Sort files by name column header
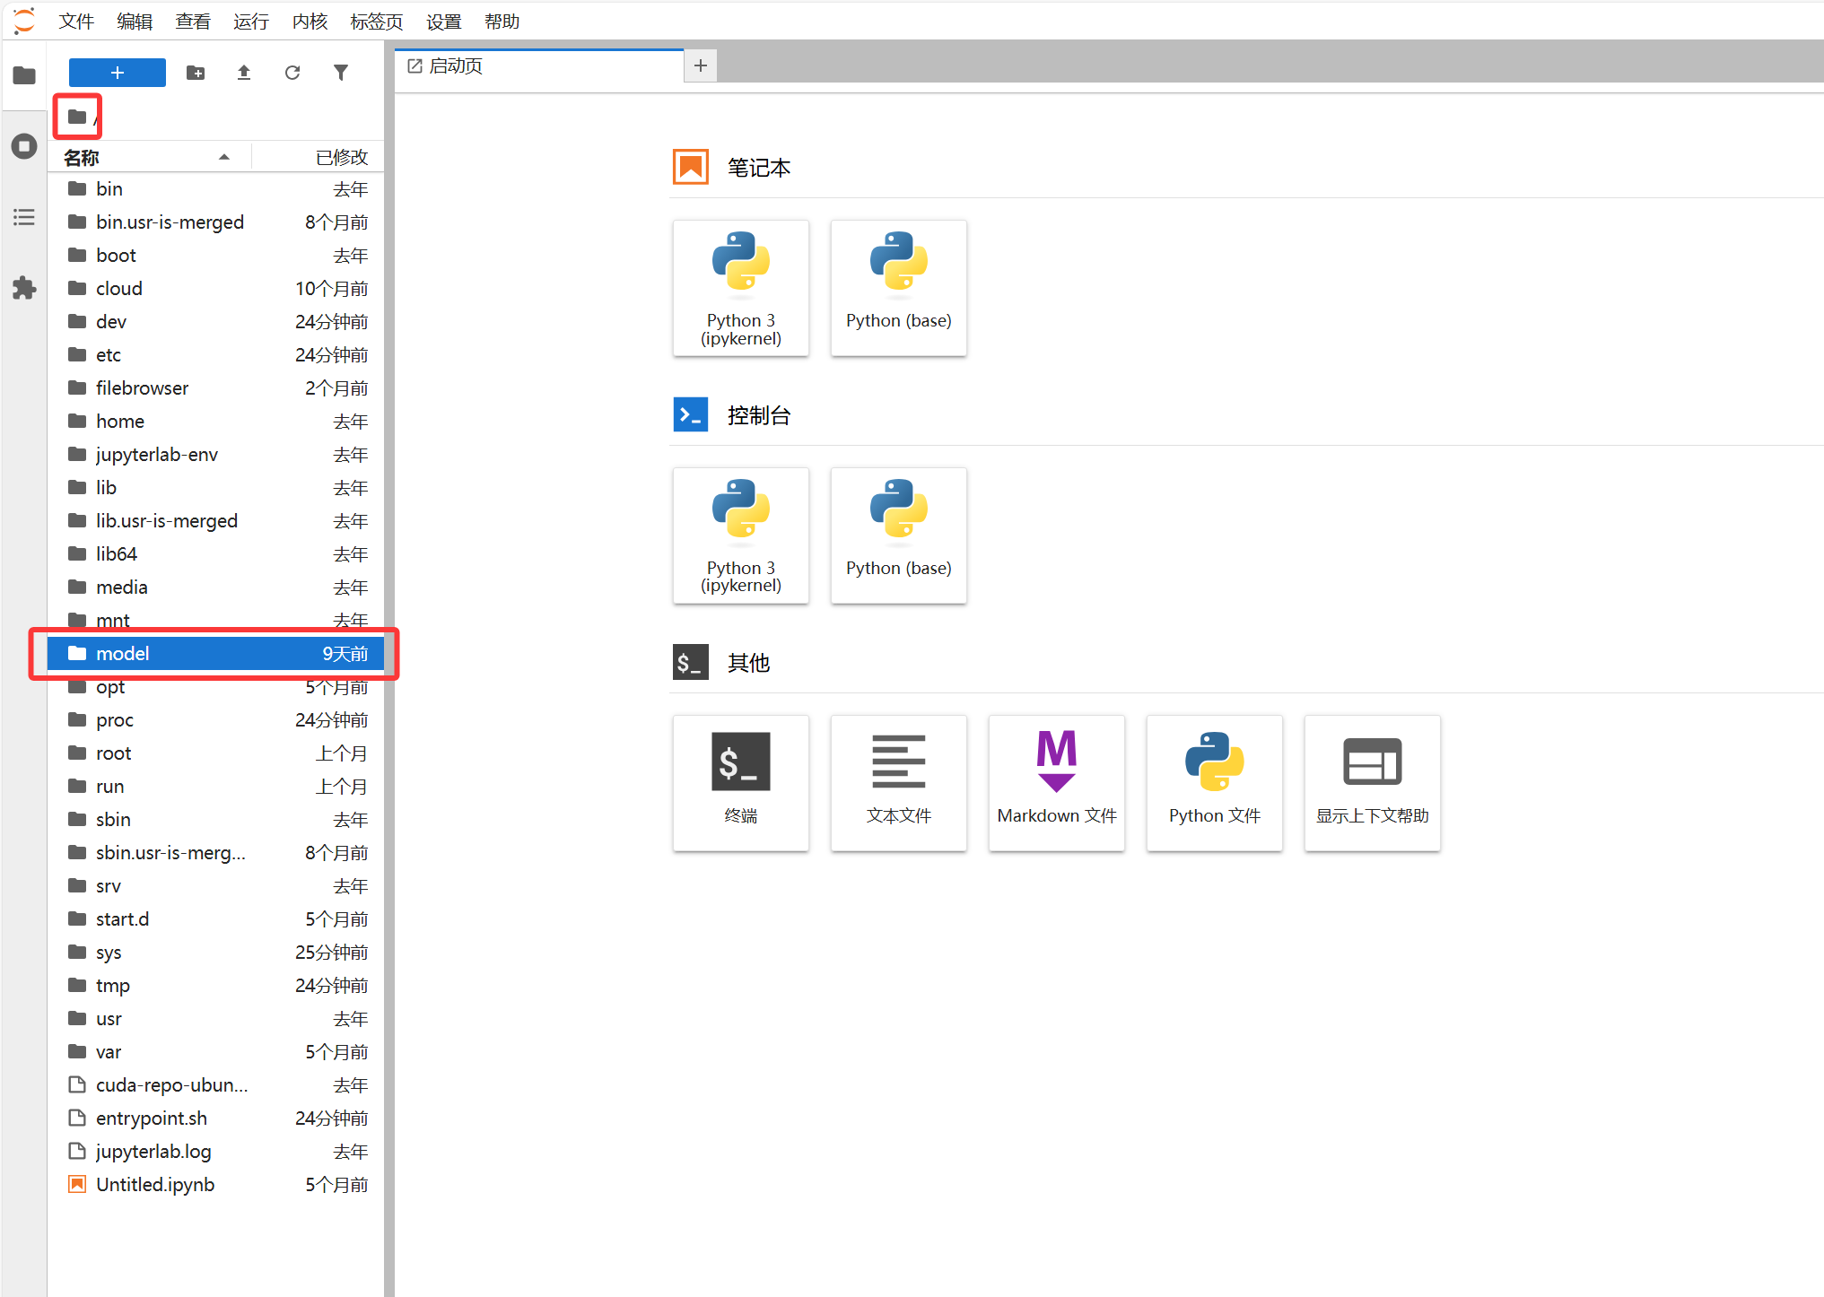The height and width of the screenshot is (1297, 1824). 144,158
